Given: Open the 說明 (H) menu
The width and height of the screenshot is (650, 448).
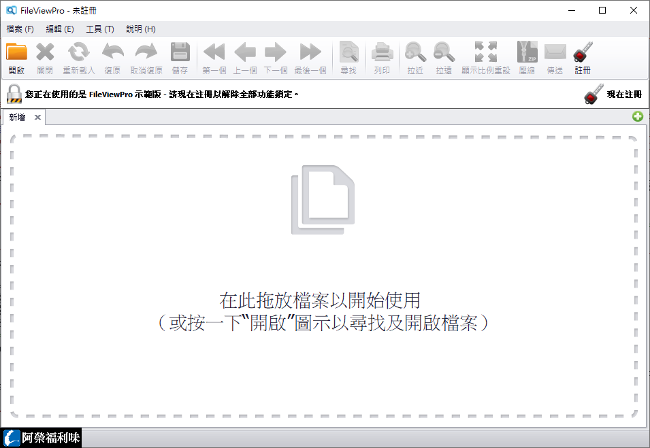Looking at the screenshot, I should (x=141, y=29).
